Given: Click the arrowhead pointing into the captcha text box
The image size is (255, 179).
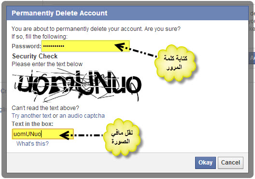Looking at the screenshot, I should [x=64, y=135].
